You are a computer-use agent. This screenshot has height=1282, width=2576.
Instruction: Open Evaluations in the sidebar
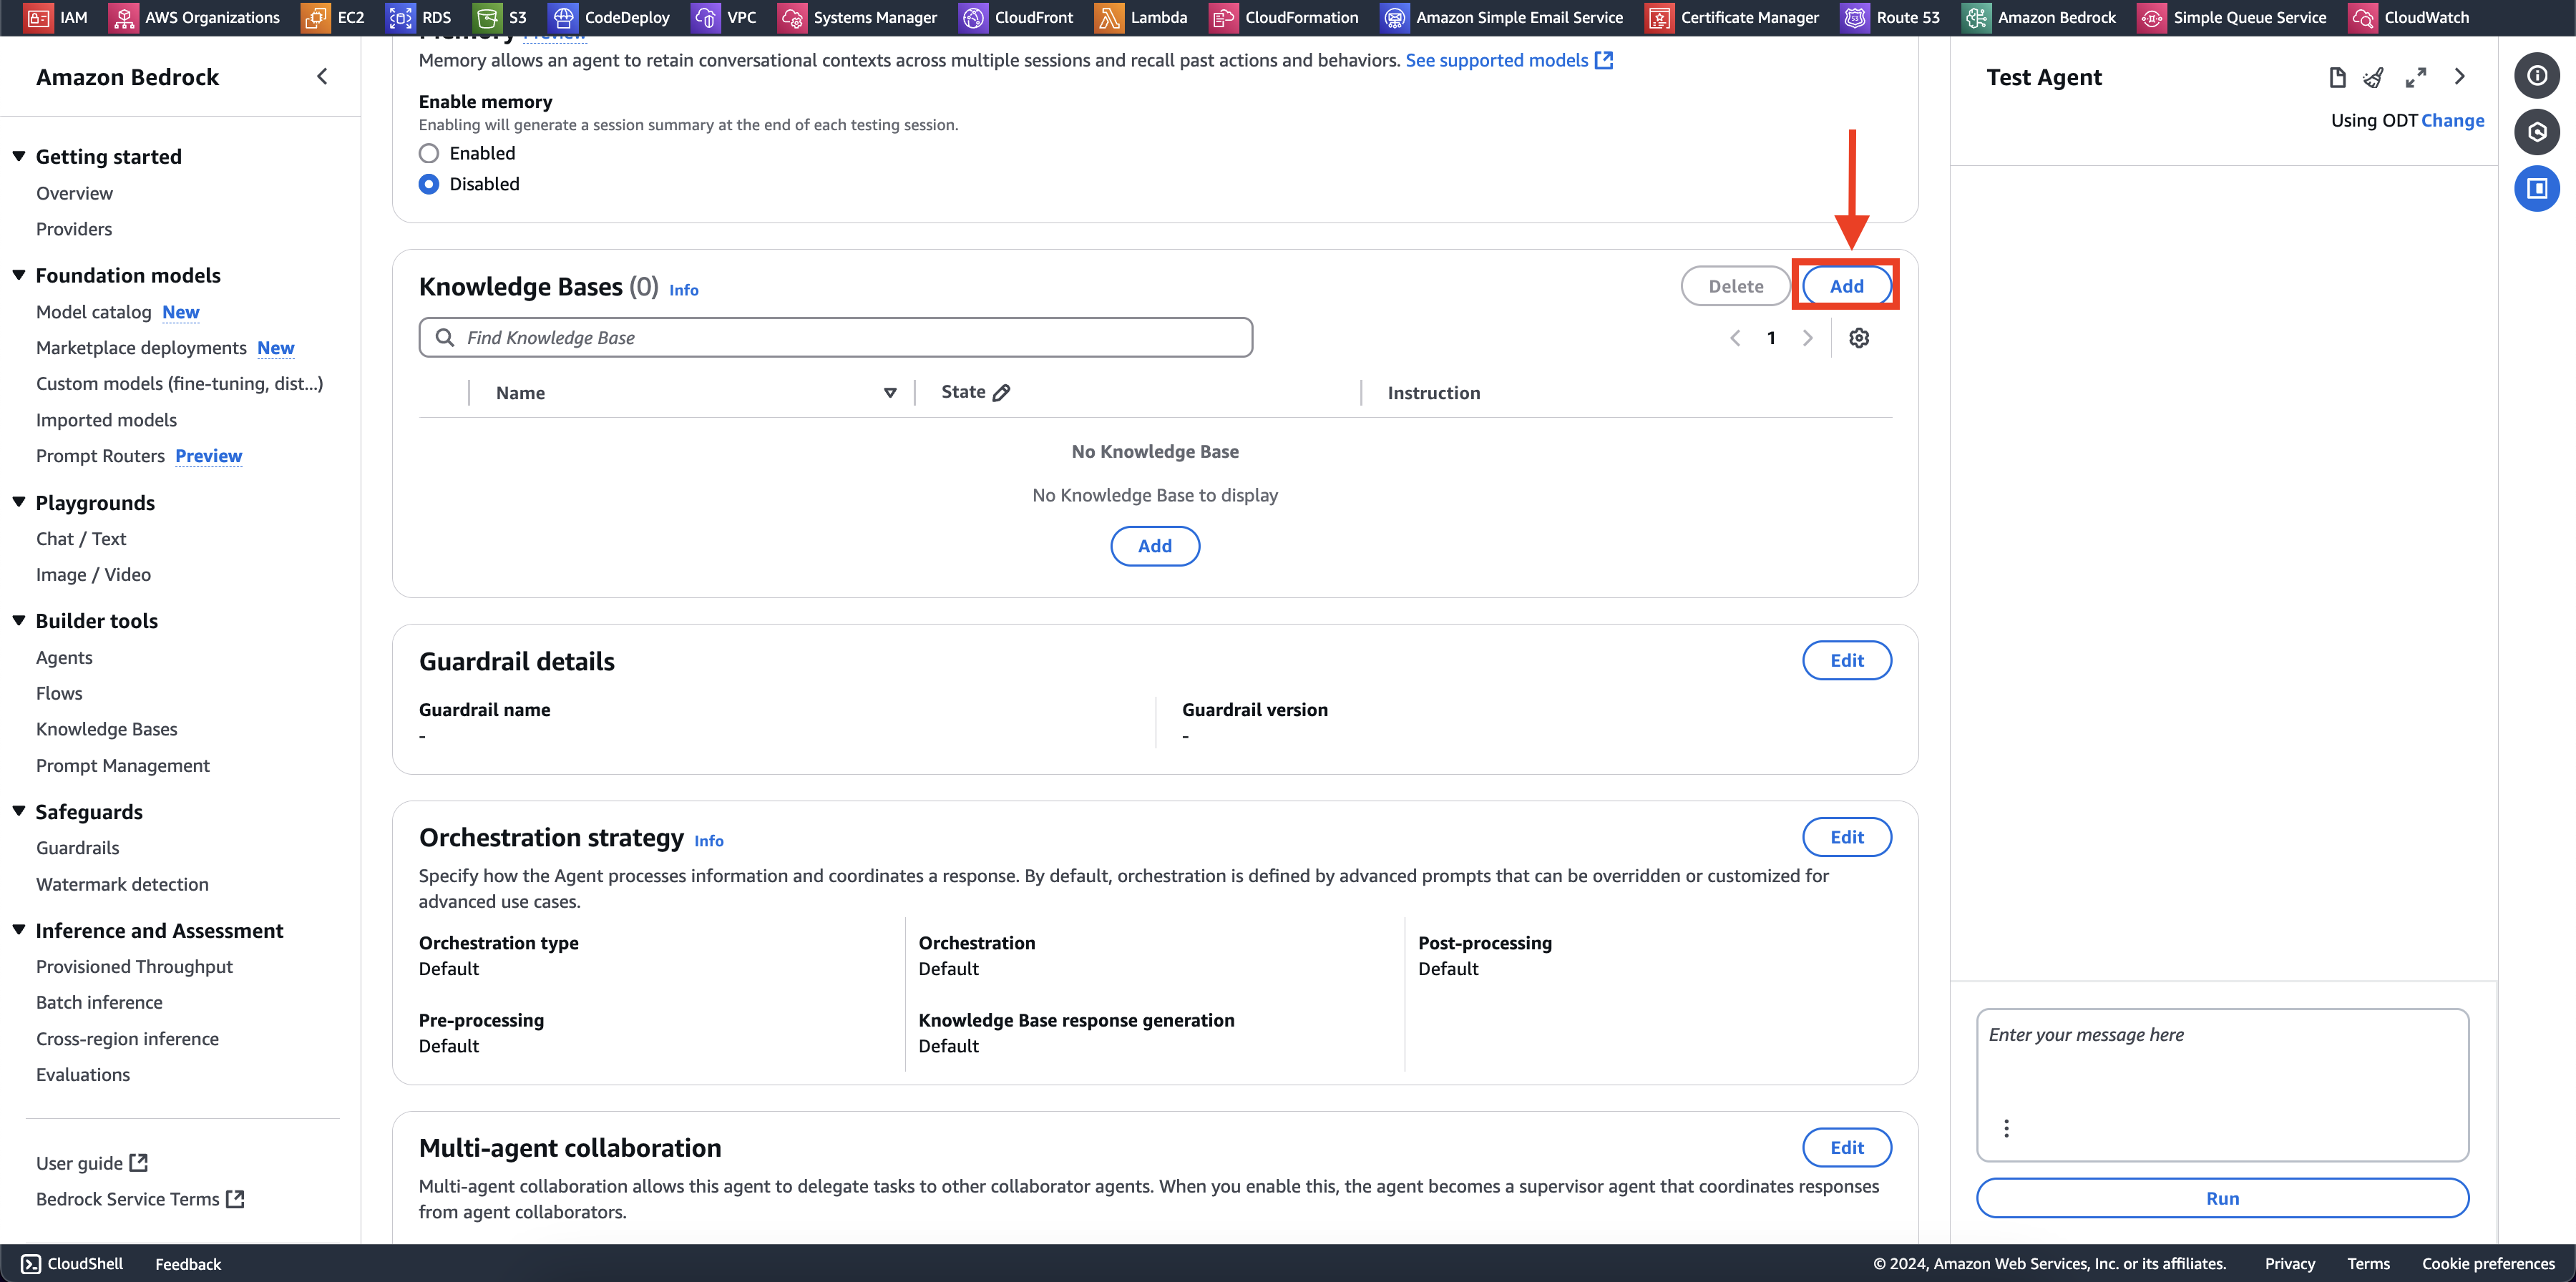(x=83, y=1075)
